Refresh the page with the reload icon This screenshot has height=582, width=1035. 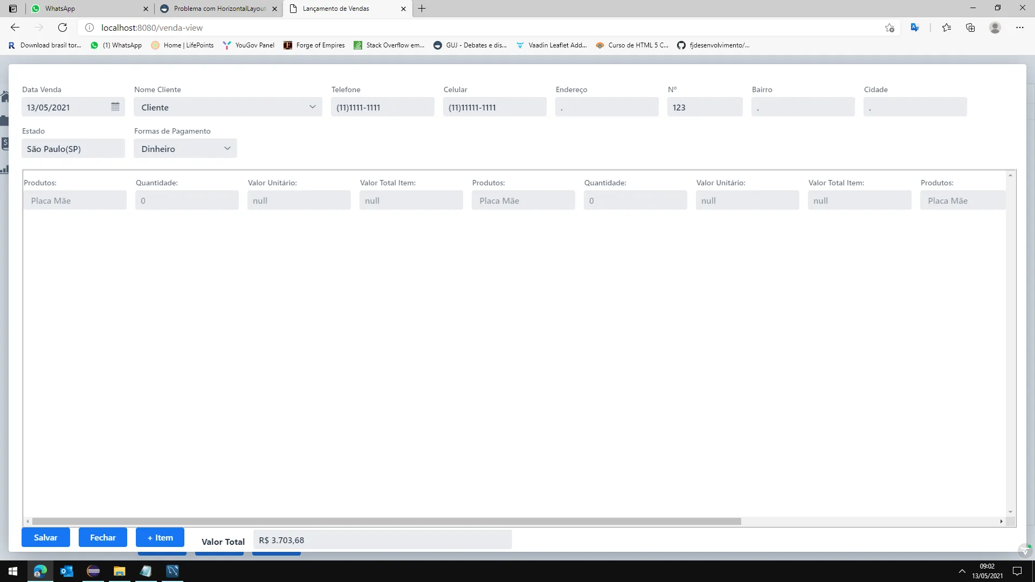click(63, 27)
